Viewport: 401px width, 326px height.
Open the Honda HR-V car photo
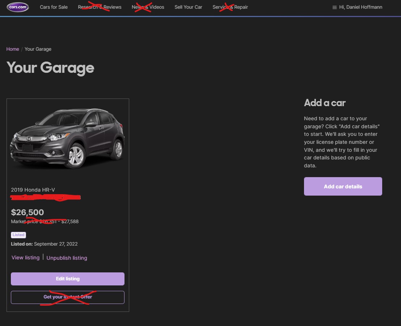(x=68, y=138)
